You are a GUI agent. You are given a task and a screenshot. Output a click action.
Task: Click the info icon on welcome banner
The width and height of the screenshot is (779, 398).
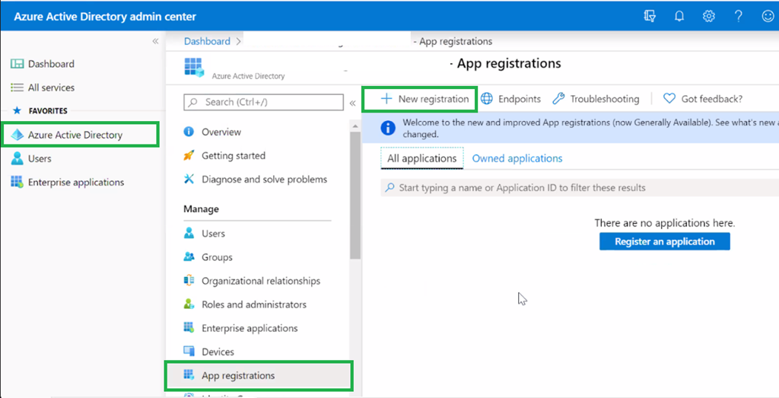(387, 128)
